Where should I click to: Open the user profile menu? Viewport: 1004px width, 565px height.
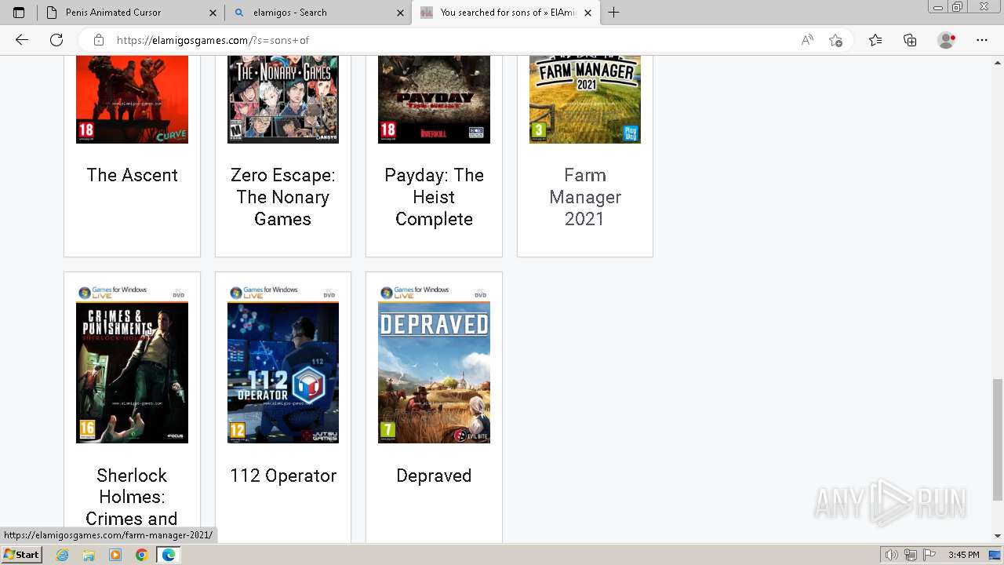[x=947, y=40]
